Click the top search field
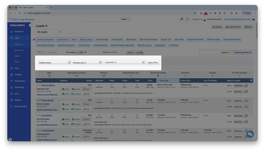This screenshot has width=265, height=151. coord(101,19)
